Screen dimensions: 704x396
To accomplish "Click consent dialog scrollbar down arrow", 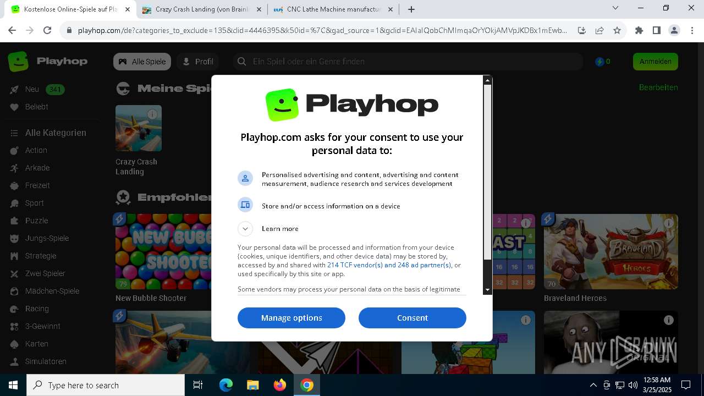I will [487, 289].
